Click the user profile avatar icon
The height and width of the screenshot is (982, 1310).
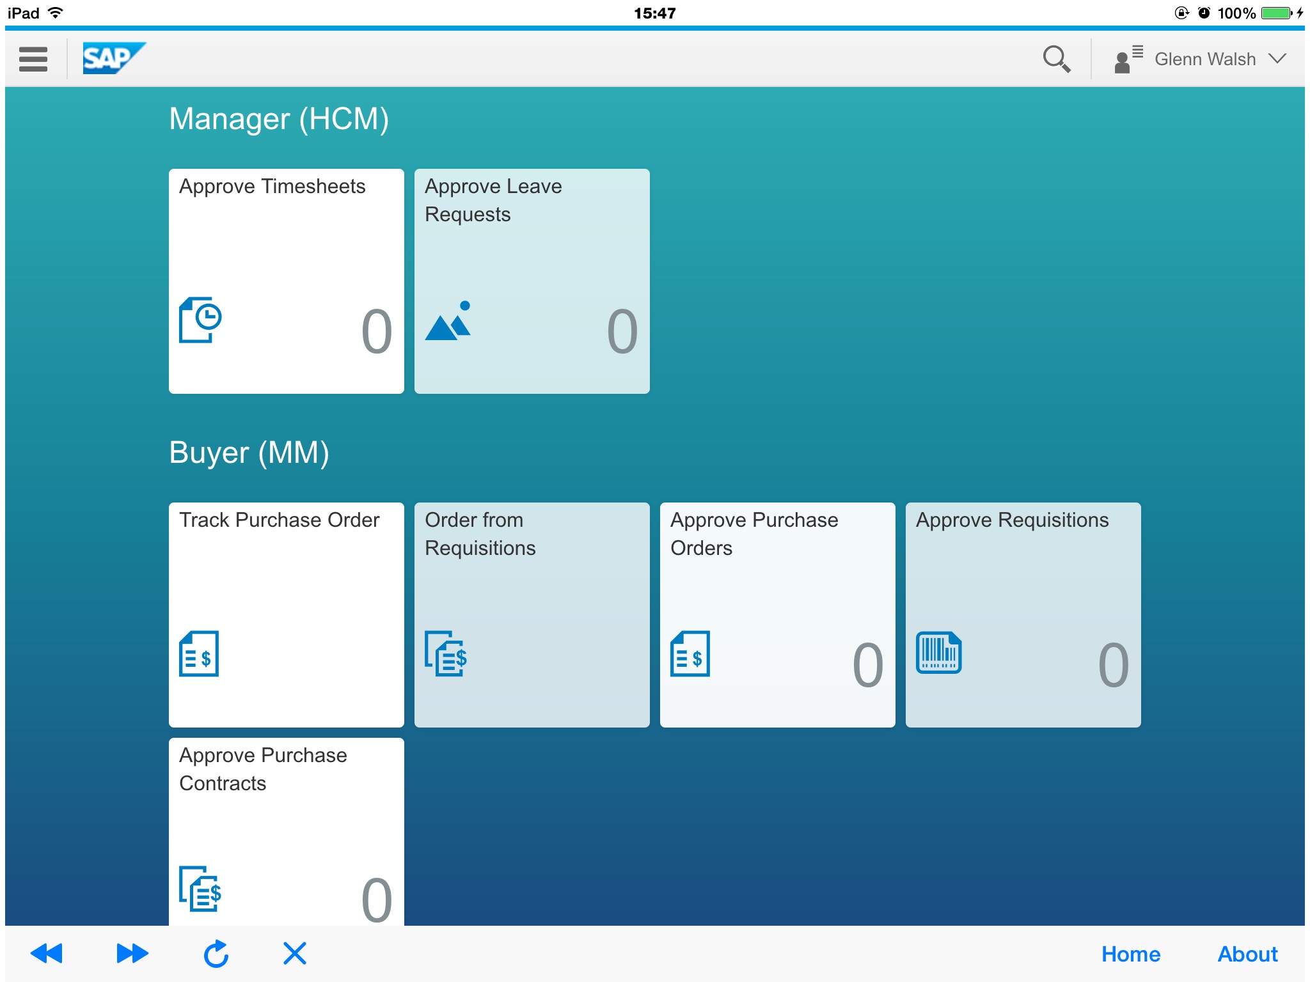pyautogui.click(x=1127, y=59)
